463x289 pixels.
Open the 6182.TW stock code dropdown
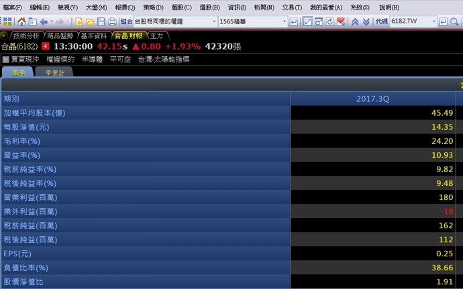pyautogui.click(x=433, y=21)
